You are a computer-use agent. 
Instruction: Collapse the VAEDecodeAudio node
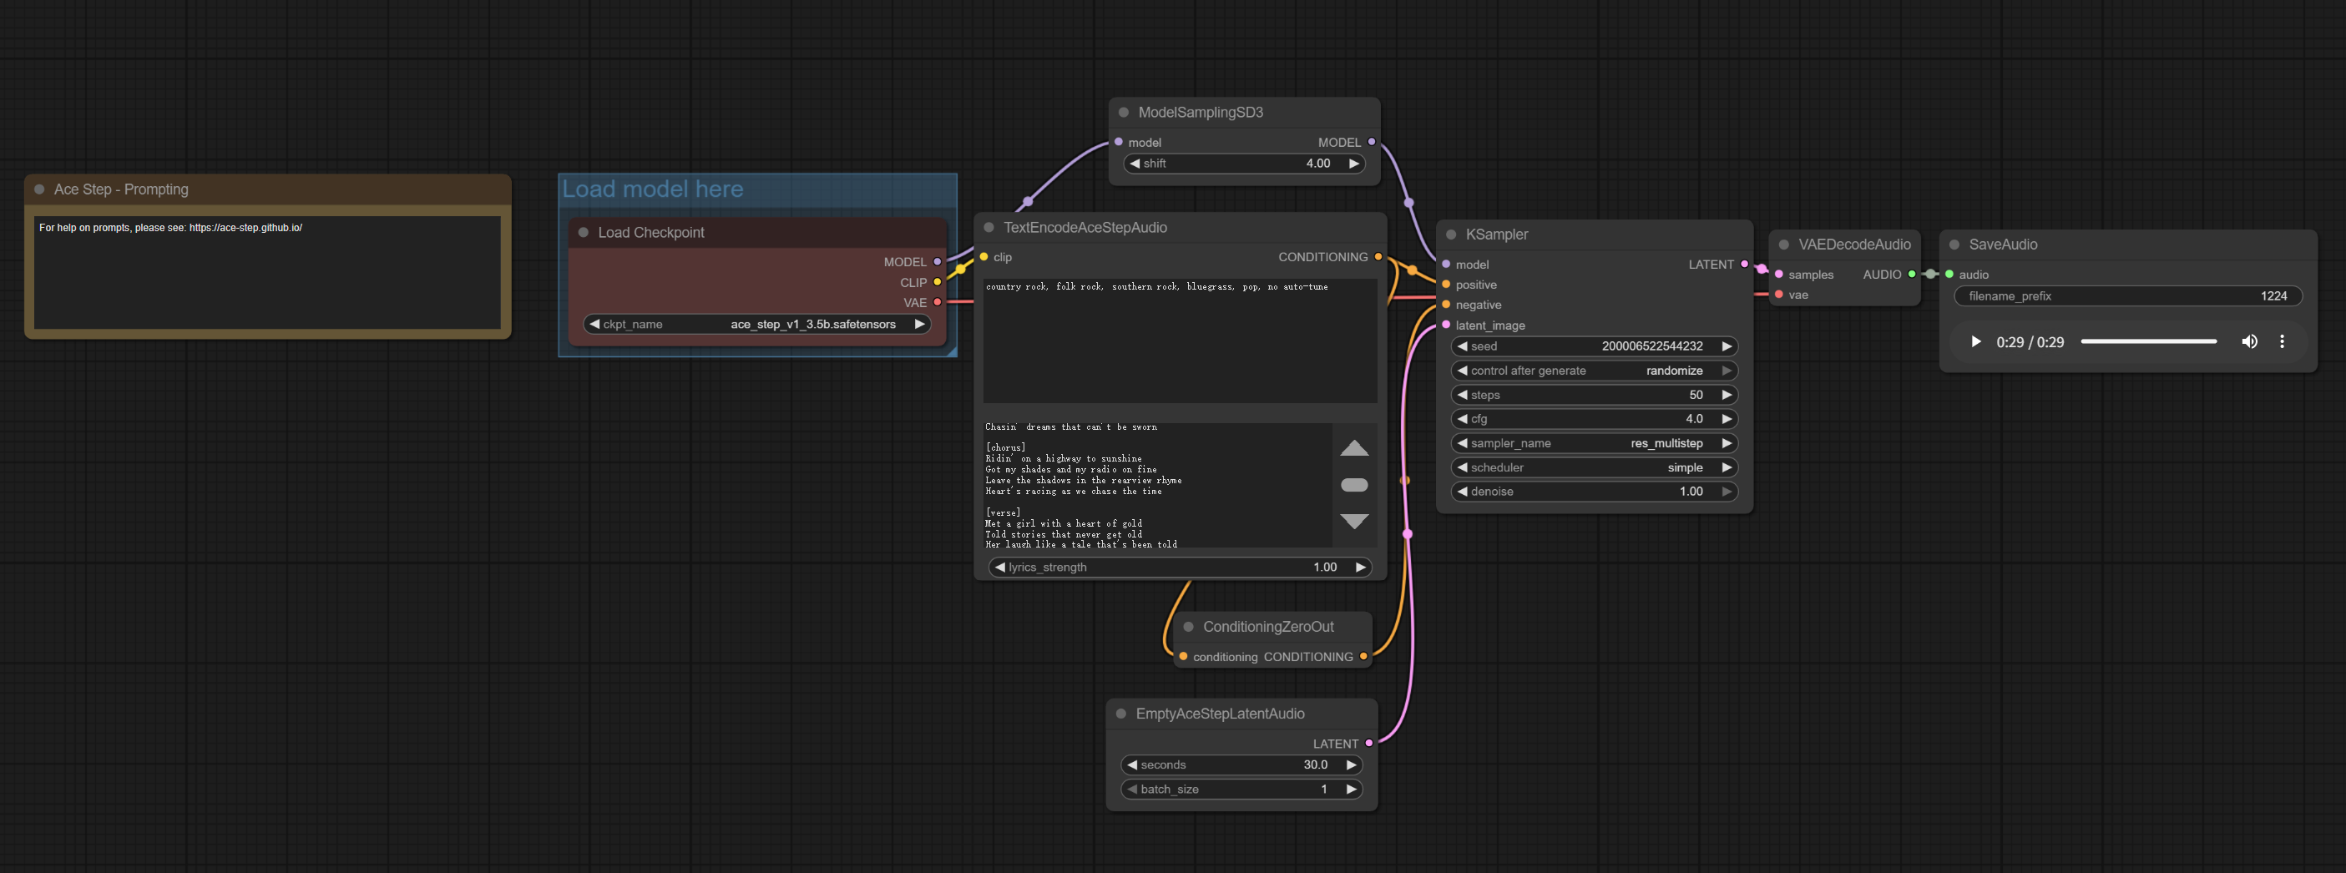1784,244
